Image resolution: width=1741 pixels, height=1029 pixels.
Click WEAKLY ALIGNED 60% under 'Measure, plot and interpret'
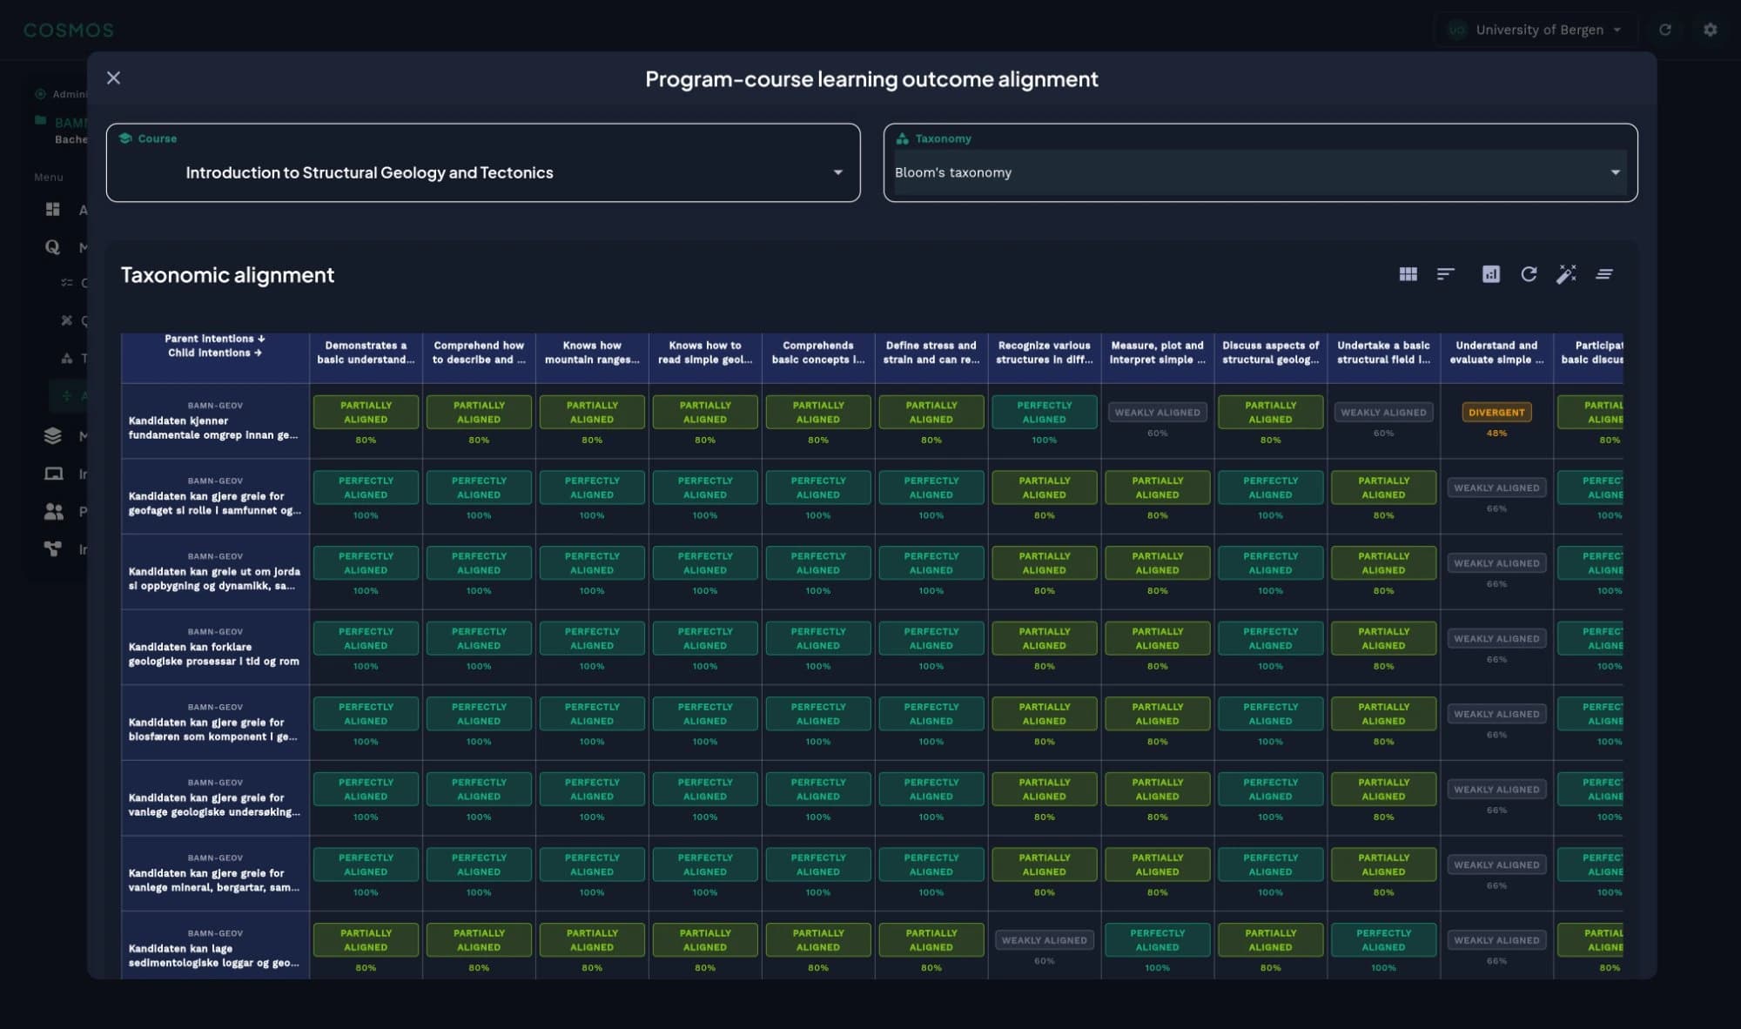[x=1157, y=413]
